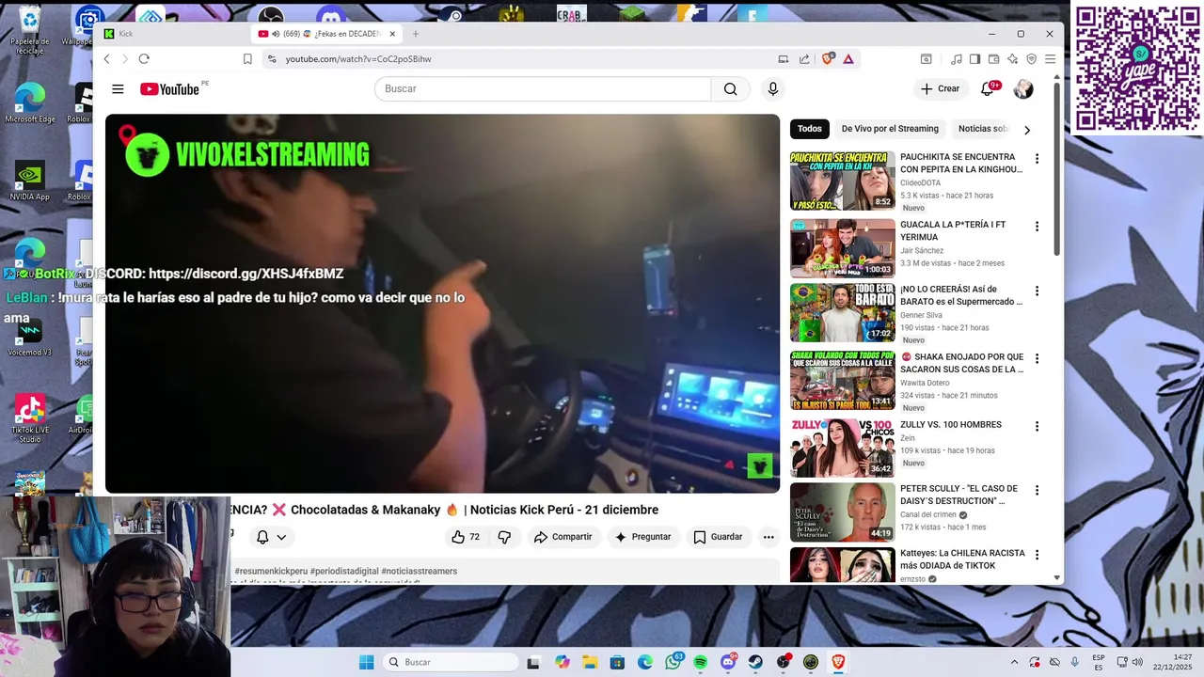This screenshot has width=1204, height=677.
Task: Open options for PAUCHIKITA video
Action: coord(1037,159)
